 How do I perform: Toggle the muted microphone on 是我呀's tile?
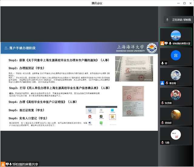click(162, 123)
